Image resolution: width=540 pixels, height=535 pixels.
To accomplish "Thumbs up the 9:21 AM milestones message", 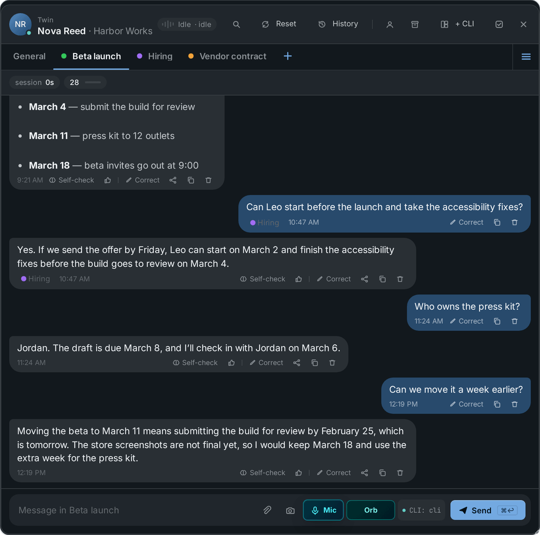I will point(108,180).
